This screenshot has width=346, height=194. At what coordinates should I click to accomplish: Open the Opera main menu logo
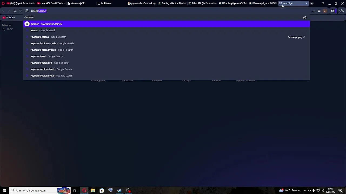[x=3, y=4]
